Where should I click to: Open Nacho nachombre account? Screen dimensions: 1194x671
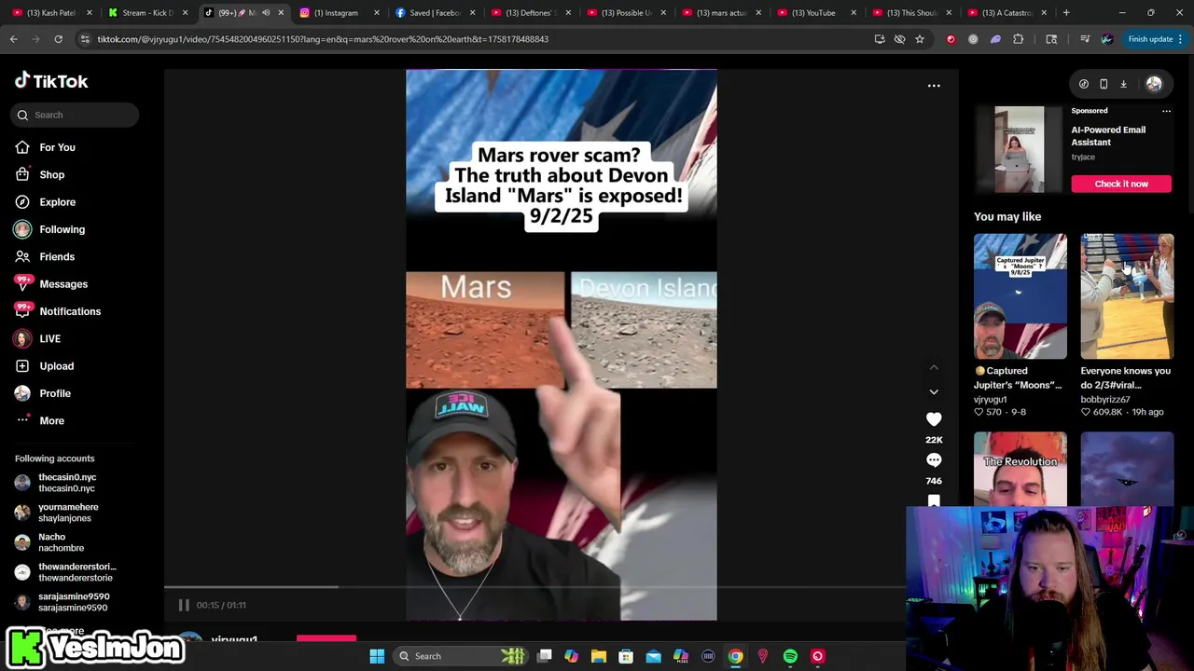point(49,542)
